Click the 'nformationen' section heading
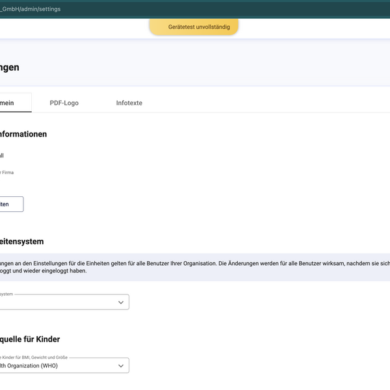 [x=23, y=134]
